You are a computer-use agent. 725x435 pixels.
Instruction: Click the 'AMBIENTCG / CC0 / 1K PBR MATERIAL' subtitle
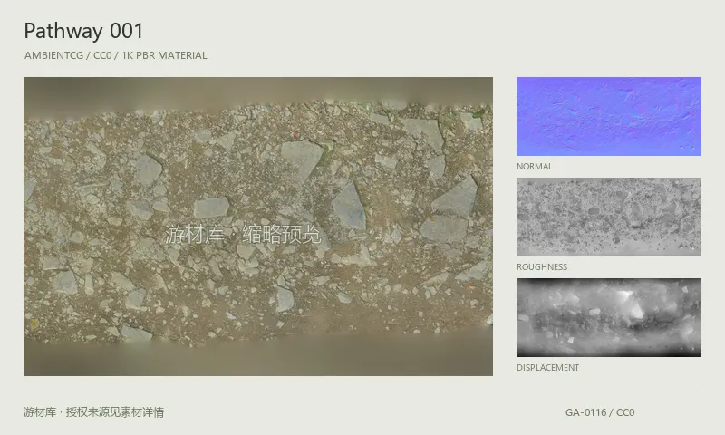click(116, 55)
